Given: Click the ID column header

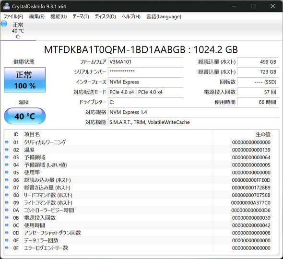Looking at the screenshot, I should coord(16,134).
